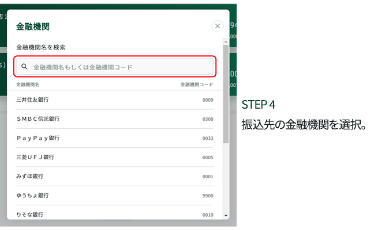Choose ＰａｙＰａｙ銀行 in the bank list

pyautogui.click(x=115, y=138)
